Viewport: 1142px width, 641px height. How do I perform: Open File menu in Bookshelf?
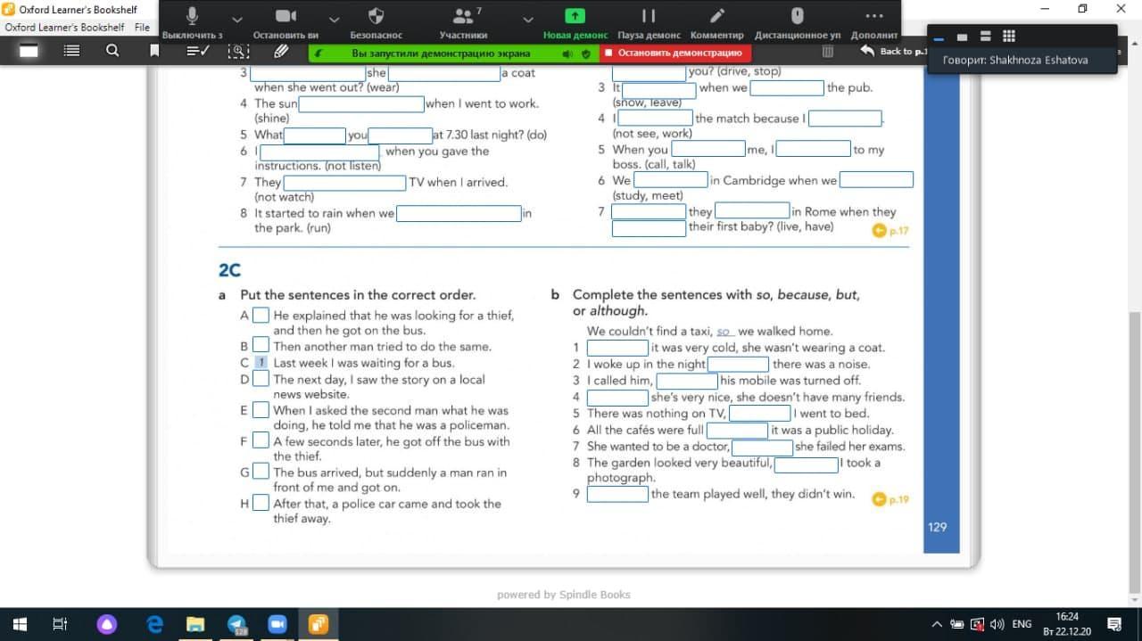click(142, 28)
